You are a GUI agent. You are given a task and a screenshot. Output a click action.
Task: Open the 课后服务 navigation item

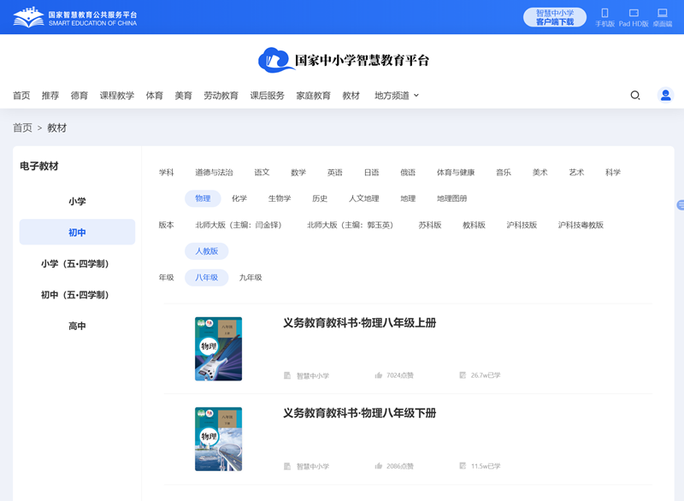(x=267, y=96)
